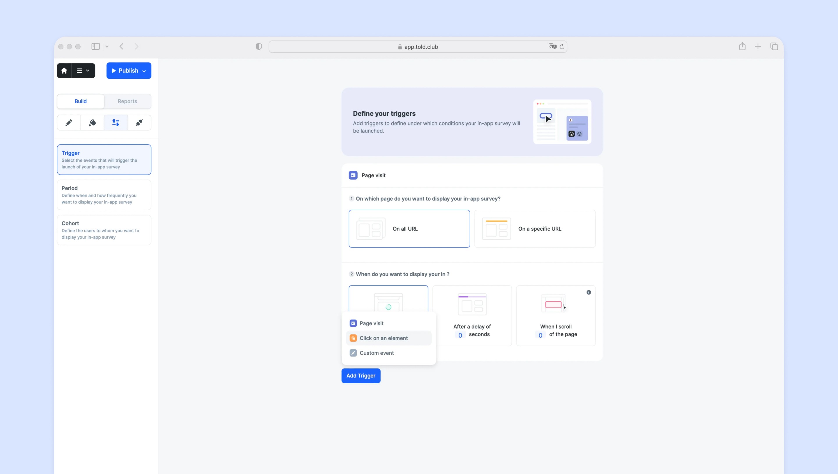Expand the browser sidebar chevron dropdown

point(107,47)
